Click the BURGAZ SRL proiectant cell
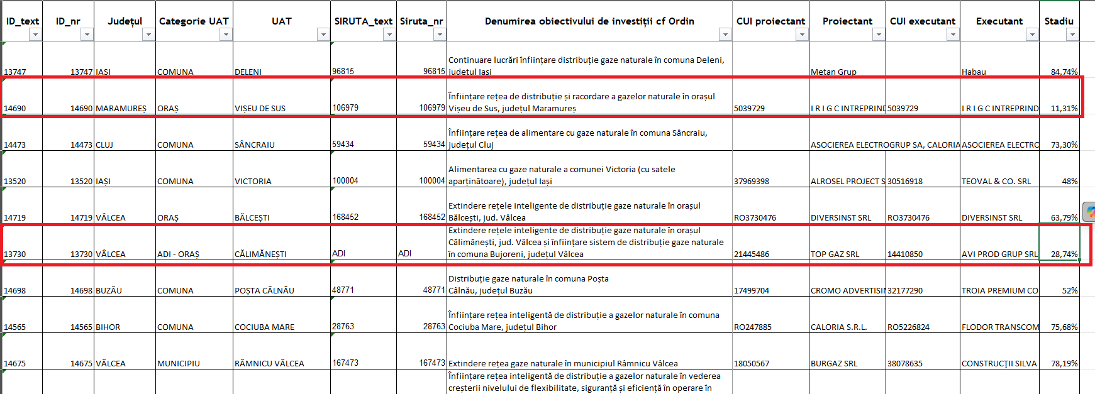This screenshot has height=394, width=1095. [x=847, y=351]
